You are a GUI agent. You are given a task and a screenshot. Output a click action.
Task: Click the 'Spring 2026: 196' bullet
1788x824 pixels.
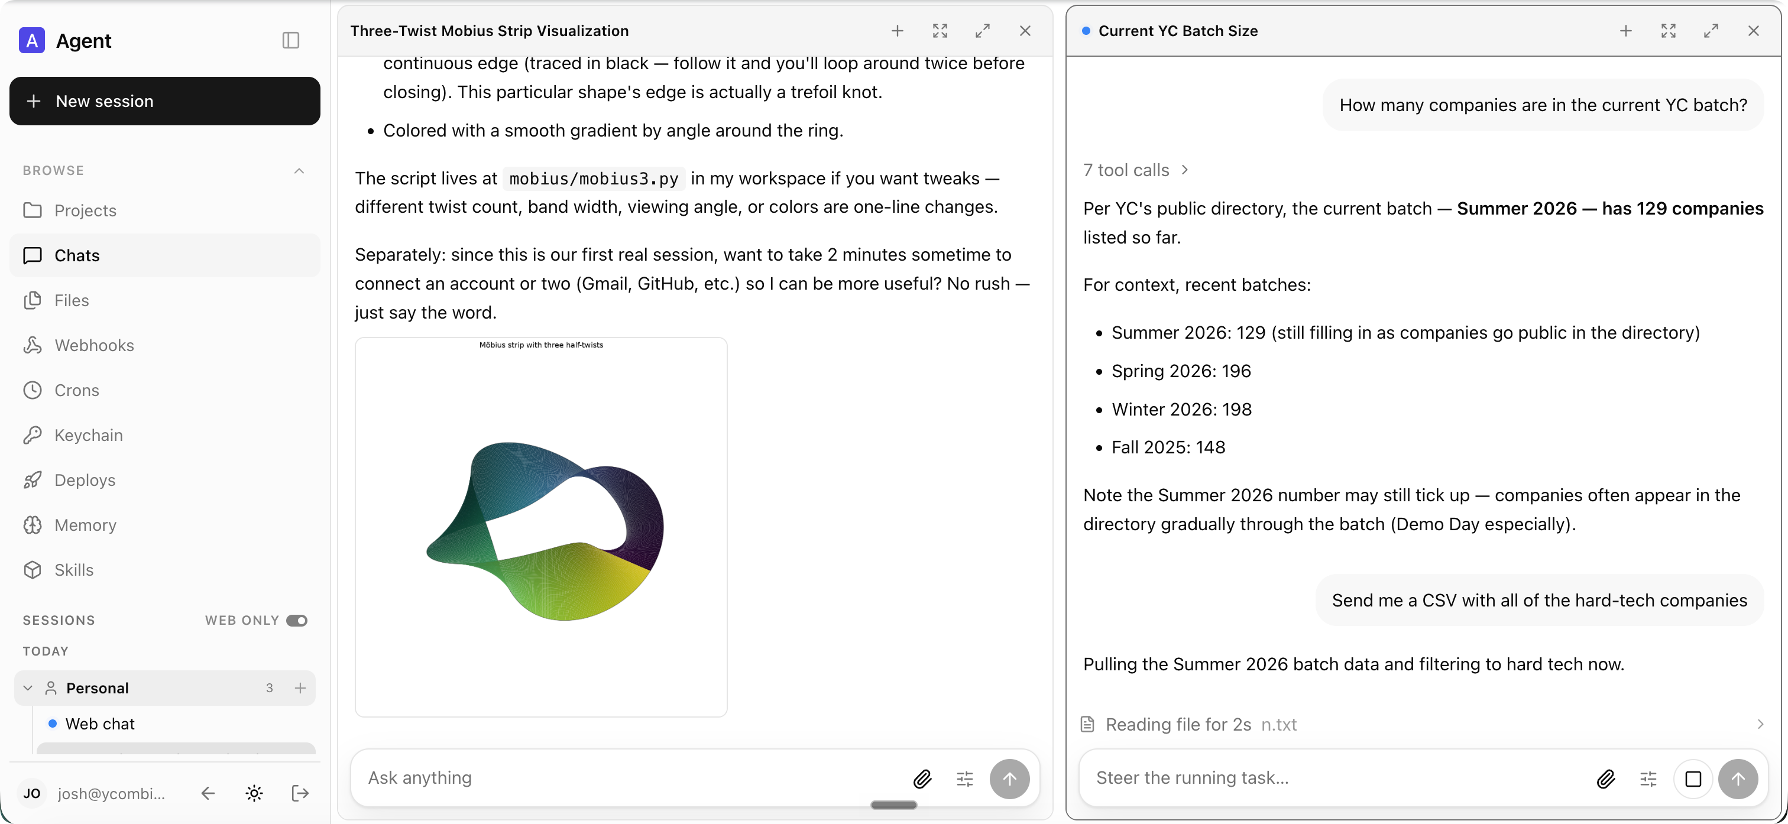(1181, 371)
